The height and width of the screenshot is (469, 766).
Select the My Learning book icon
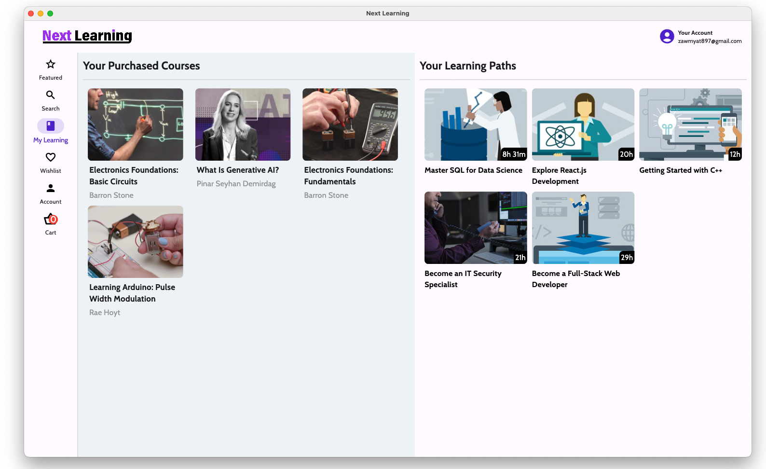tap(51, 126)
